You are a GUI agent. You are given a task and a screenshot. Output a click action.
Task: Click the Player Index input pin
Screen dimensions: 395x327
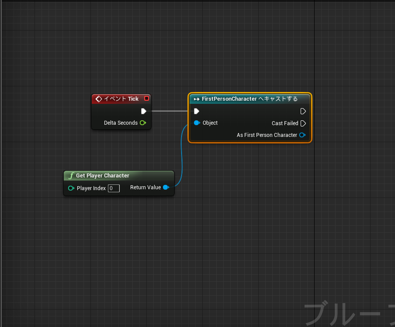click(71, 188)
